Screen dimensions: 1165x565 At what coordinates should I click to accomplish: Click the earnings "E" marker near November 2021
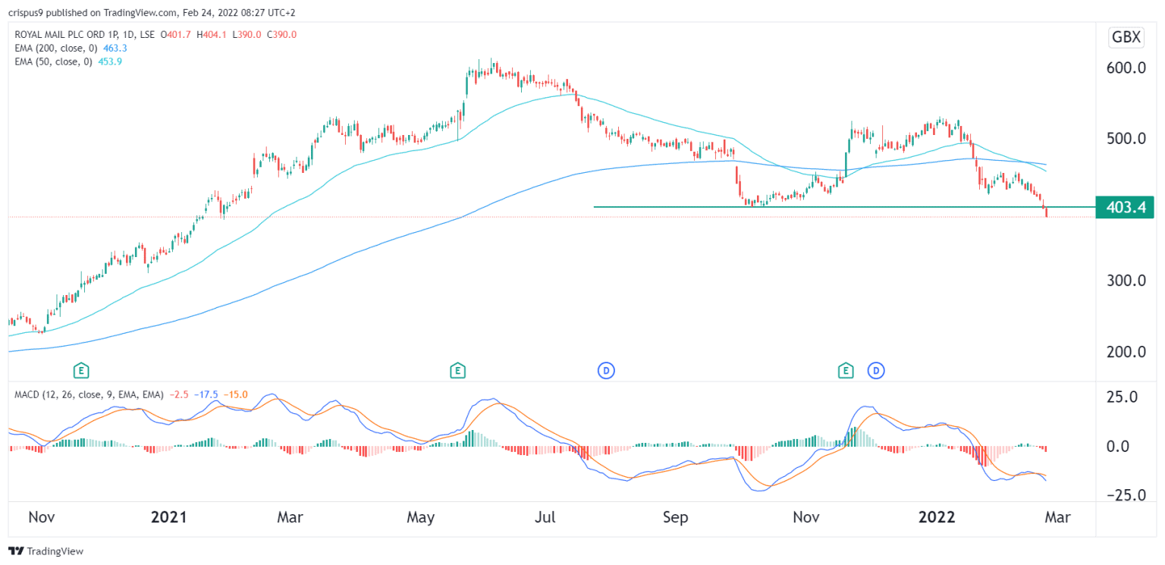845,371
